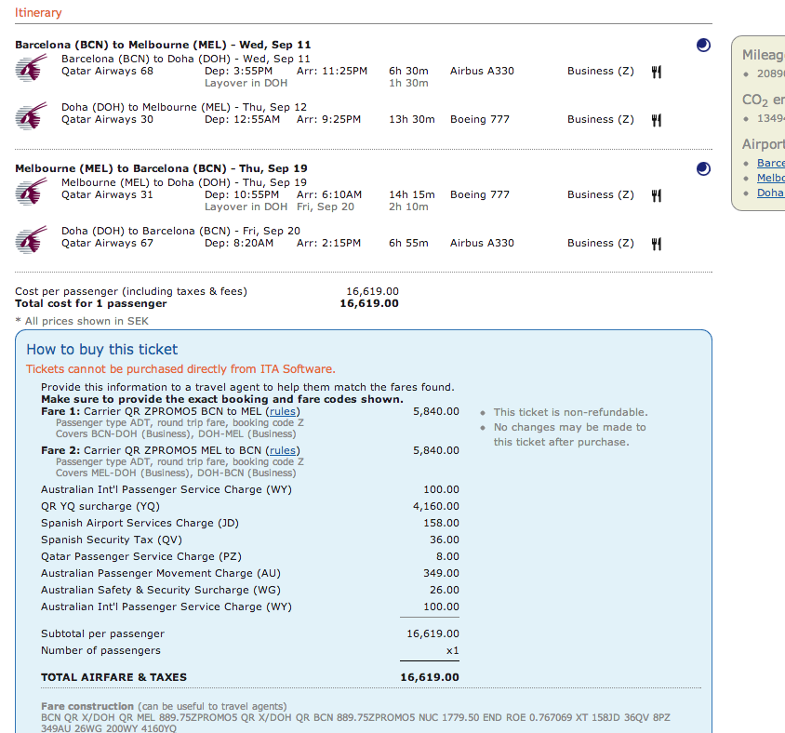785x733 pixels.
Task: Click 'Arr: 9:25PM' arrival time
Action: 328,119
